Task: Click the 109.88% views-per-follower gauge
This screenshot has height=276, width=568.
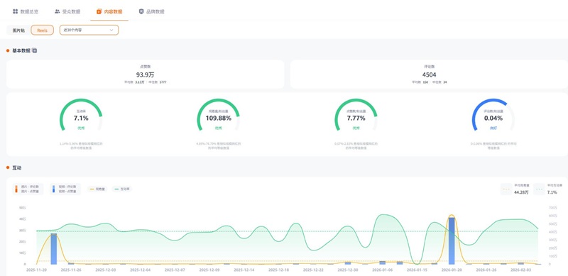Action: (218, 115)
